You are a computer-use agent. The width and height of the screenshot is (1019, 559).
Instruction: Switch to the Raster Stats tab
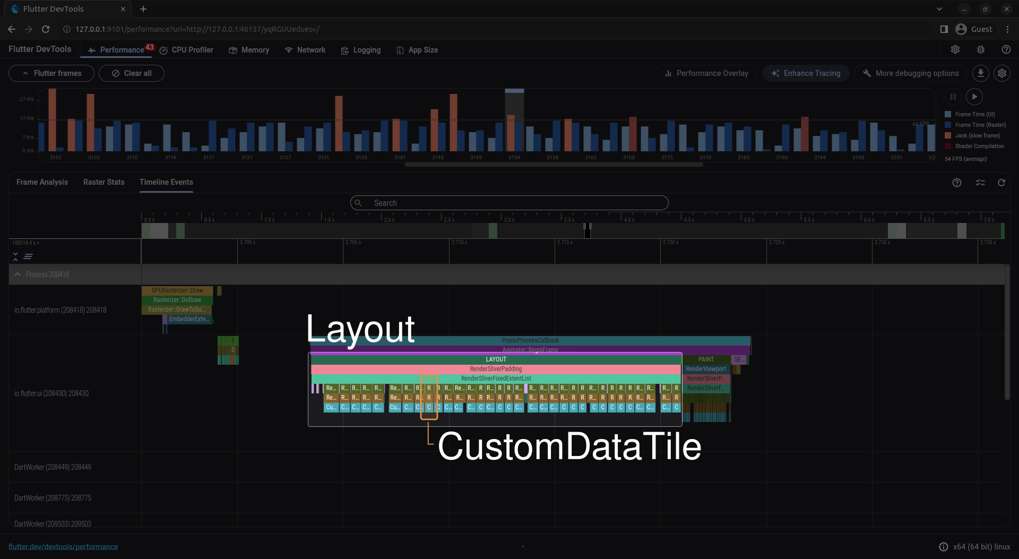coord(103,182)
